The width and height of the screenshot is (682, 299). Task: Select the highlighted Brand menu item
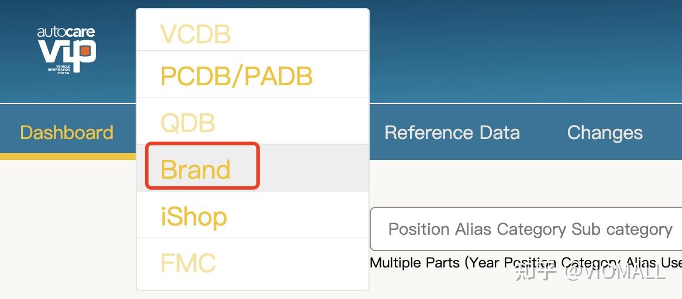point(196,169)
